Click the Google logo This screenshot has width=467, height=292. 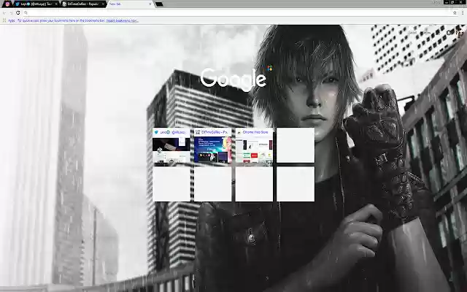pos(233,79)
